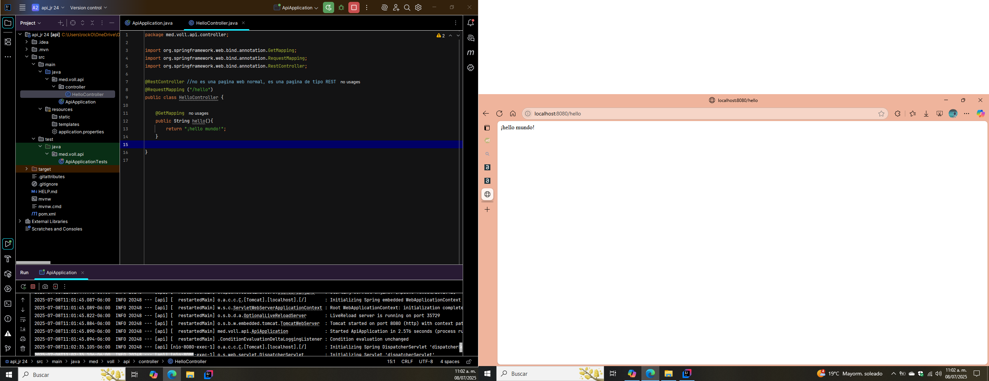Toggle scroll to end in Run console
The image size is (989, 381).
pyautogui.click(x=23, y=329)
